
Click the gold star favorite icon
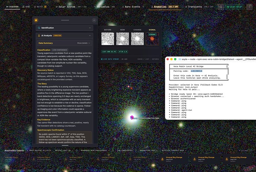[x=36, y=20]
